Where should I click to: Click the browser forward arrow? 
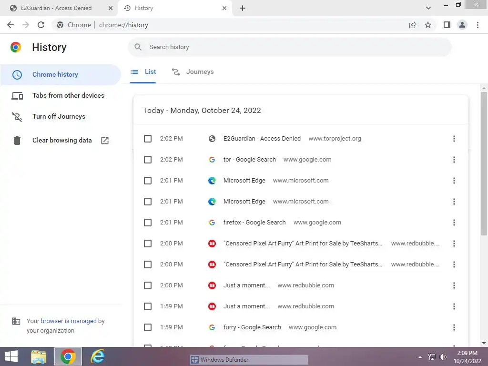click(x=26, y=25)
